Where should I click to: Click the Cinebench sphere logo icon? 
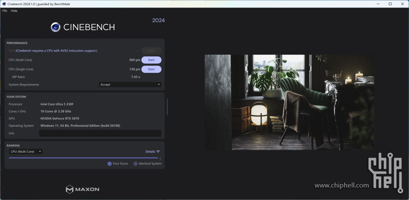pos(56,27)
